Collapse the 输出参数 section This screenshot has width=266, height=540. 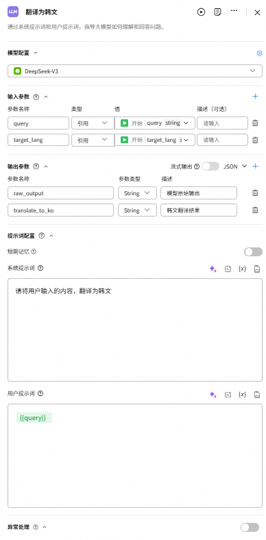[x=46, y=167]
